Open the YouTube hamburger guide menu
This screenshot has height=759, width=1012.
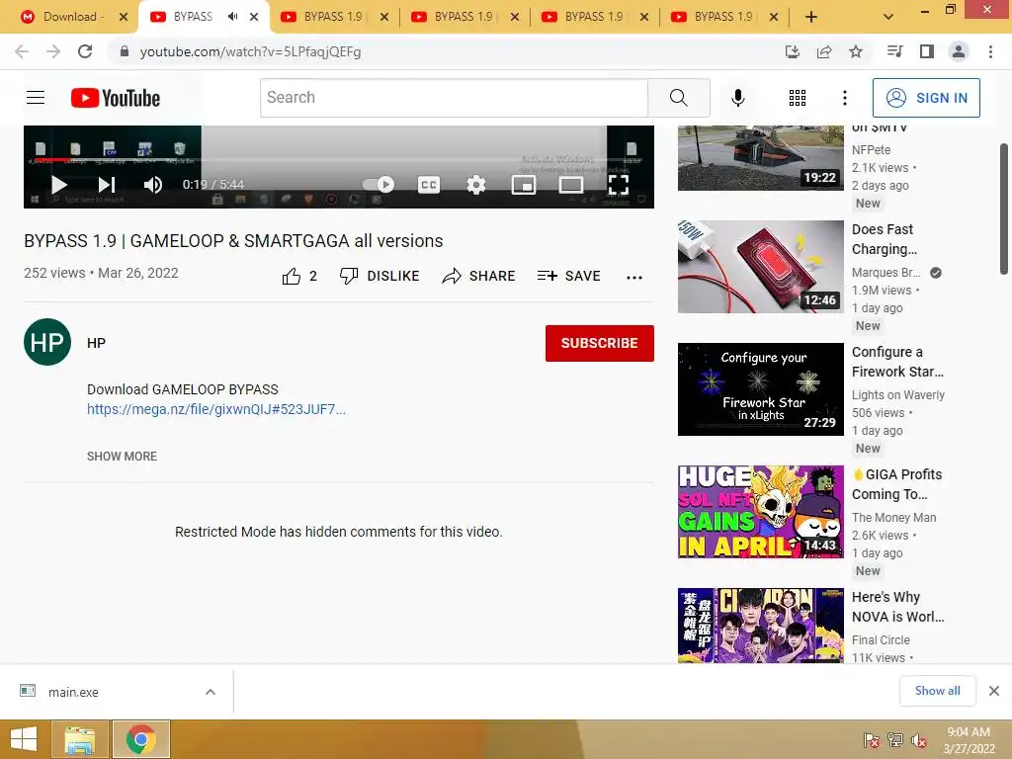pos(36,98)
